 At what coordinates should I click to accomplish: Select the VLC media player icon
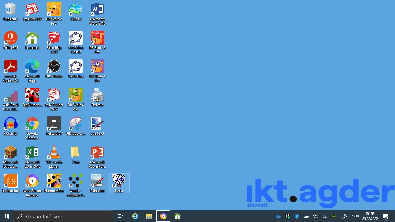point(54,157)
